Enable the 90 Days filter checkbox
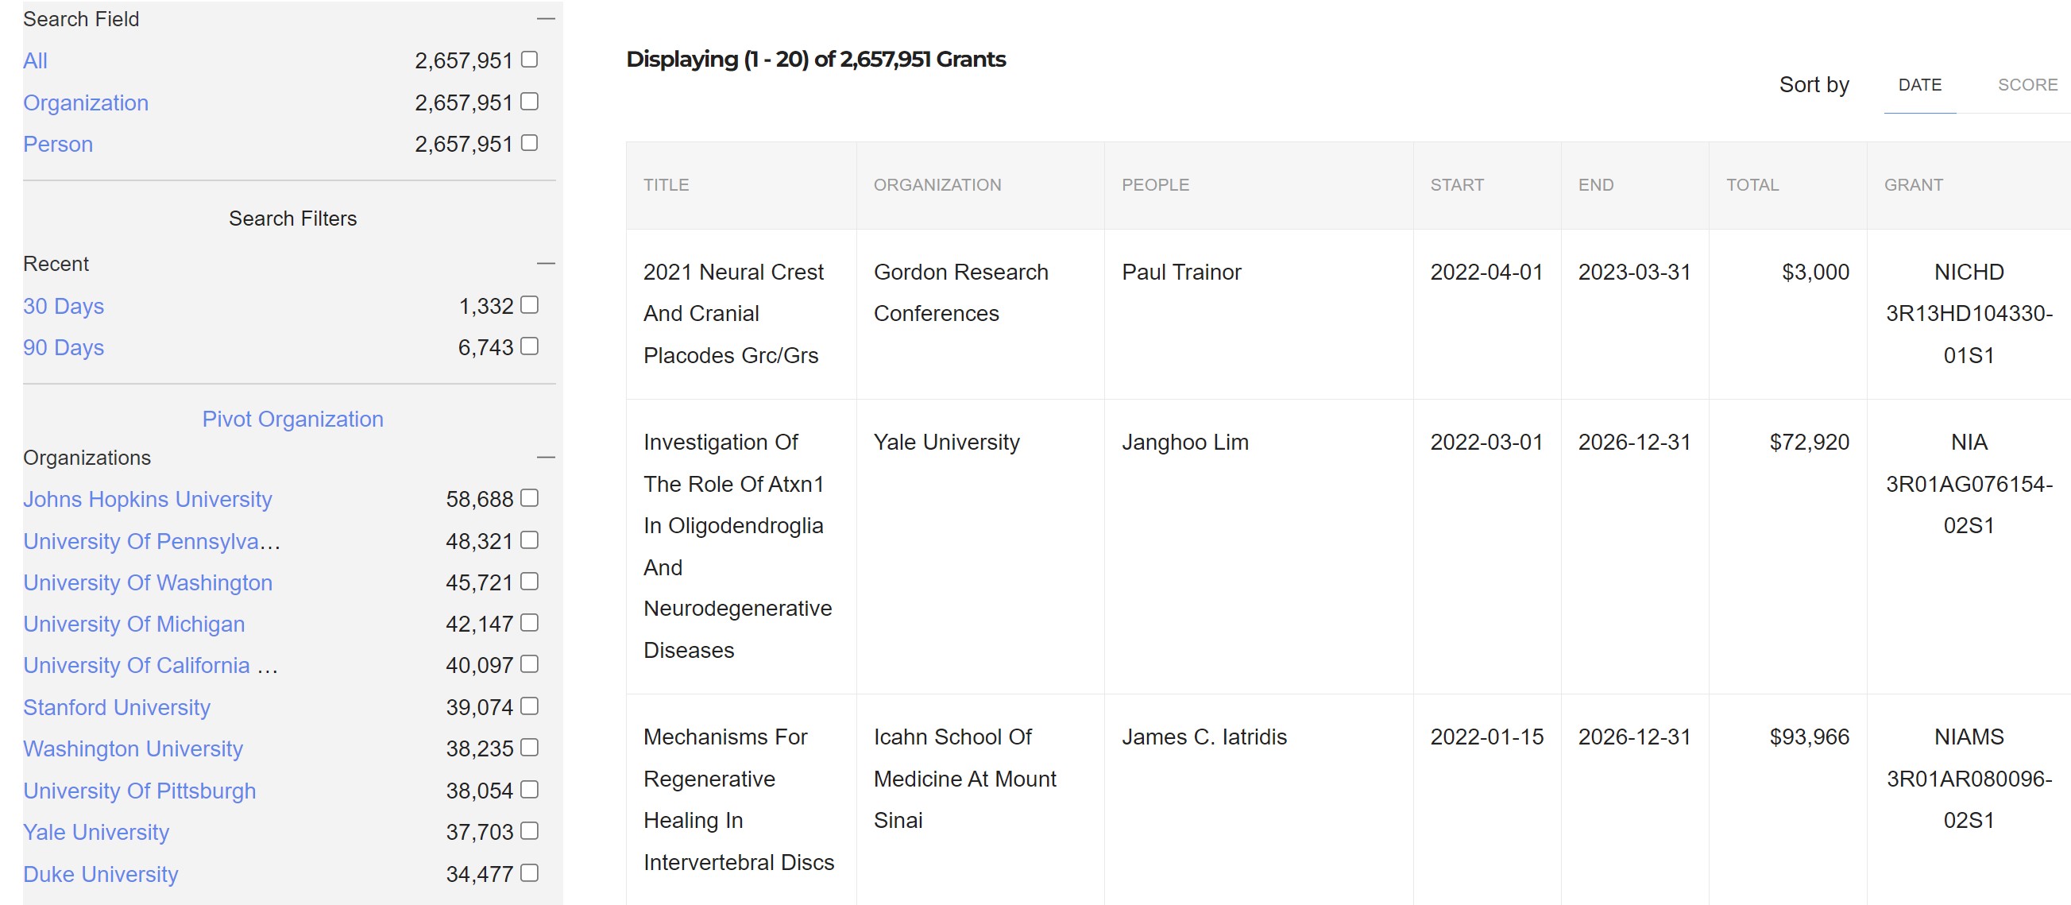The image size is (2071, 905). 529,346
